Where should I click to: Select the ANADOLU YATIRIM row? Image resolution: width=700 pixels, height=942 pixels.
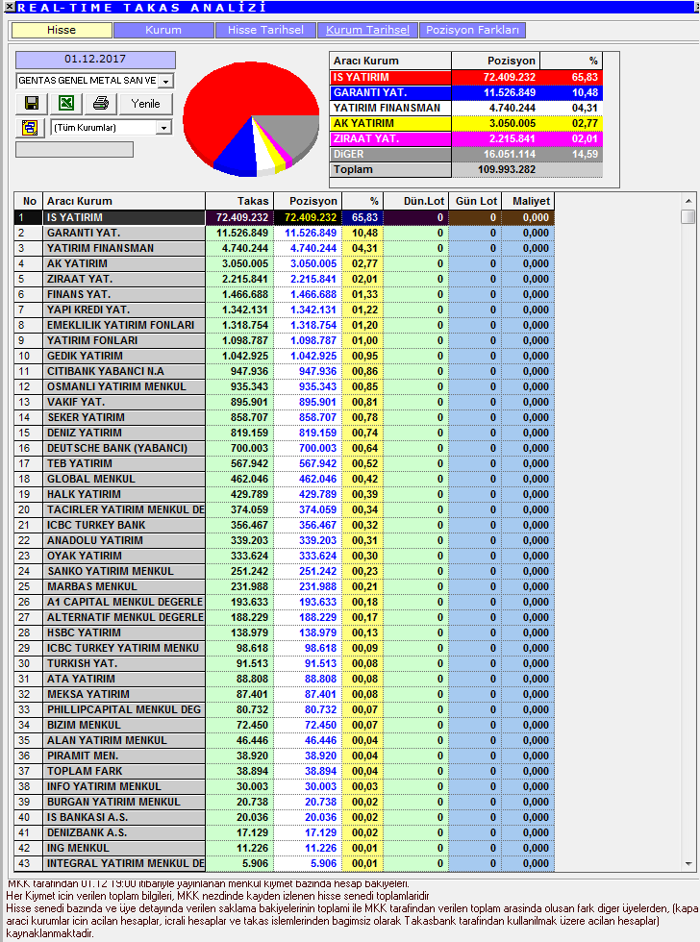(284, 540)
